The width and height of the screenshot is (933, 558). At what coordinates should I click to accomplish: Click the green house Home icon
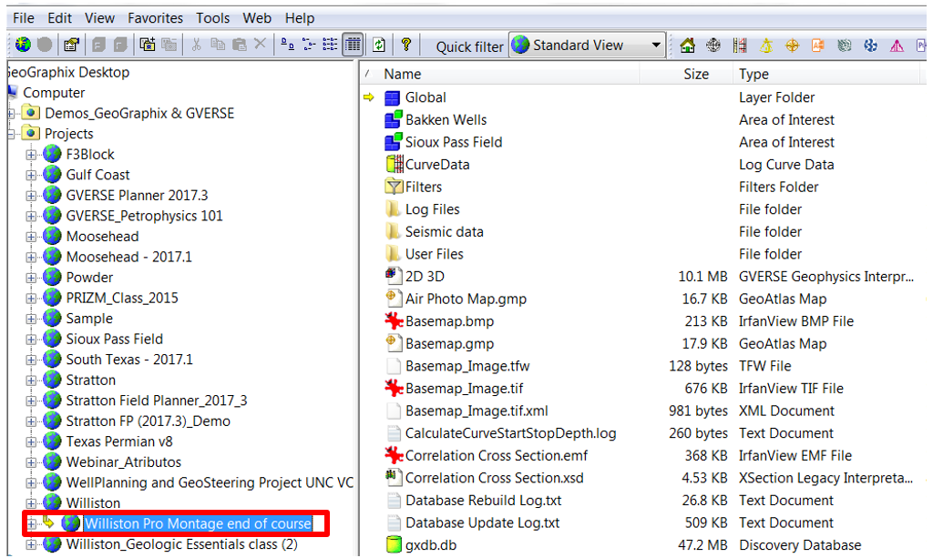click(x=687, y=46)
